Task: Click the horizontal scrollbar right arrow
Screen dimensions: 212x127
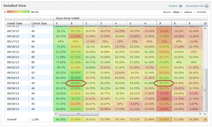Action: click(x=200, y=114)
